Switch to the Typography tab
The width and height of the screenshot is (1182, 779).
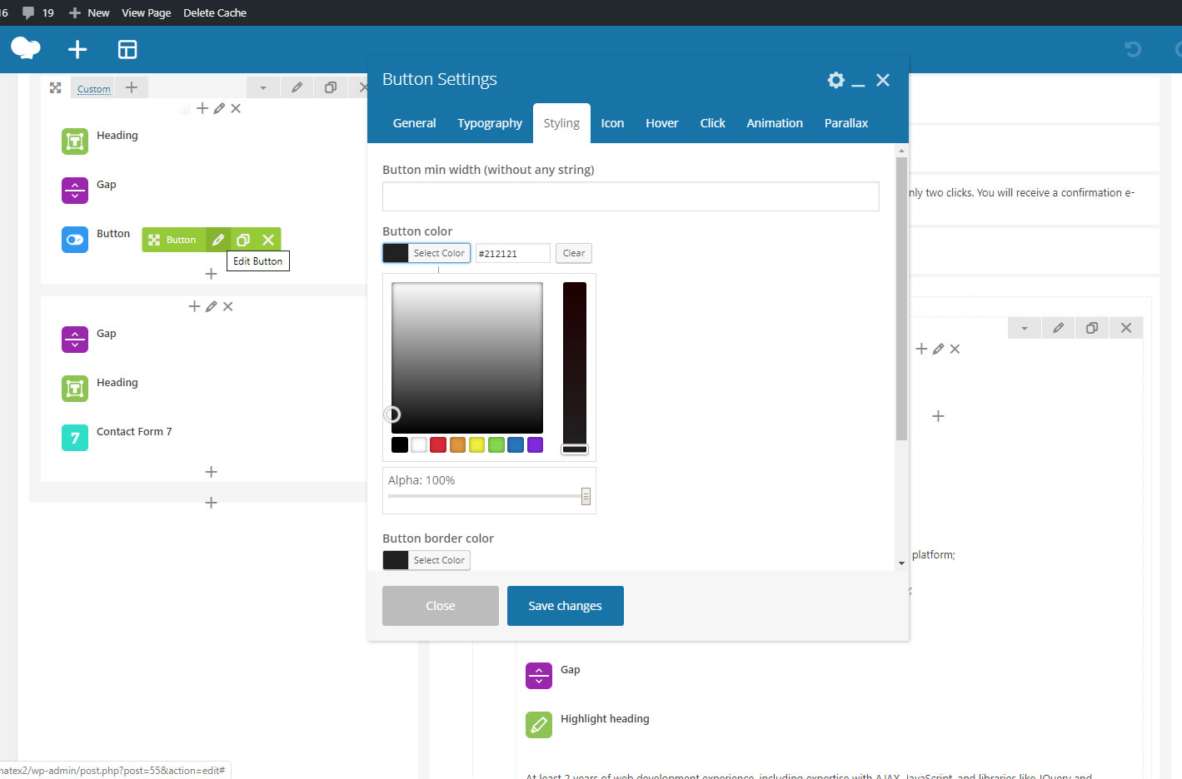[489, 123]
